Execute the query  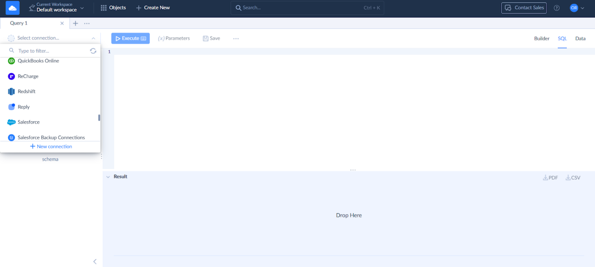(130, 38)
